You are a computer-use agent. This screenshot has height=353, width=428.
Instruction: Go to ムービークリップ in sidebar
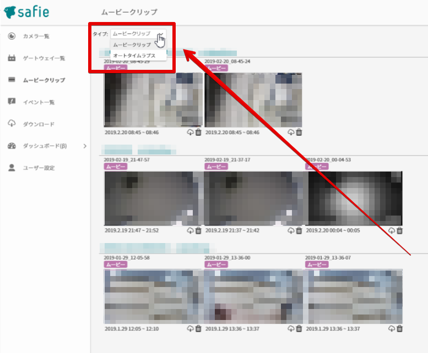[x=44, y=80]
